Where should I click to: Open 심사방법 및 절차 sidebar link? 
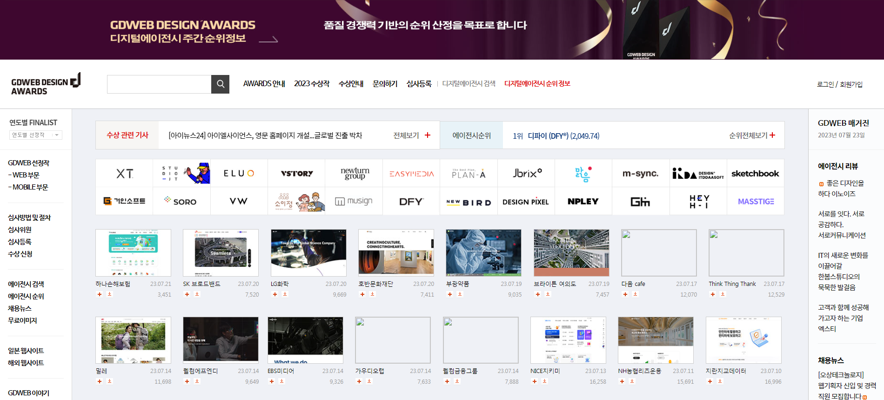click(29, 217)
